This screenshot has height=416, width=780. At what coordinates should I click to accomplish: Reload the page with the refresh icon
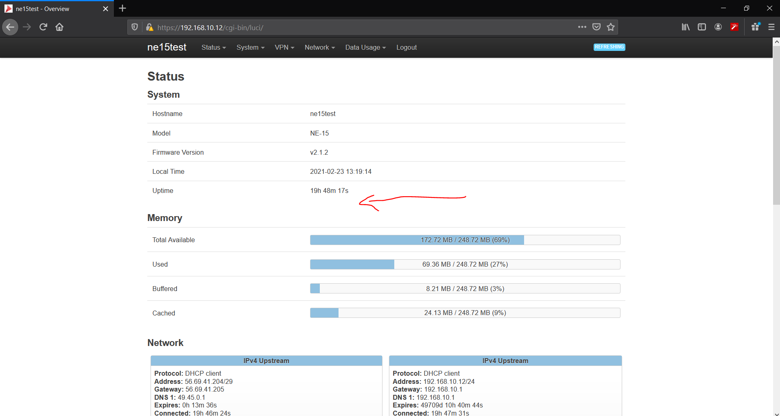[x=43, y=27]
